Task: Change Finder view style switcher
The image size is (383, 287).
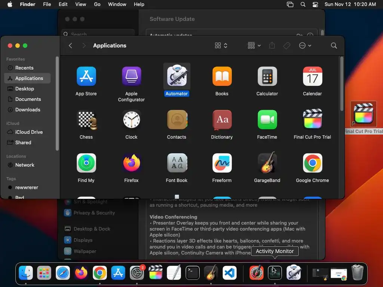Action: click(221, 46)
